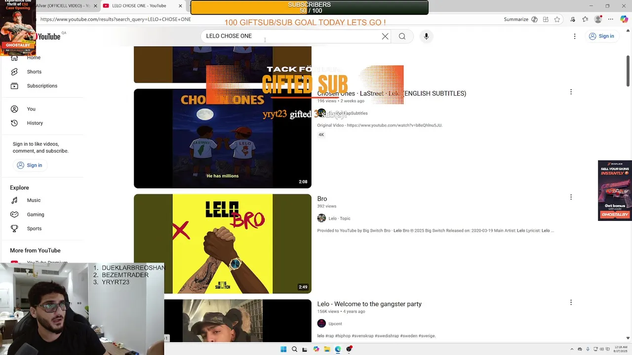The width and height of the screenshot is (632, 355).
Task: Open Chosen Ones (ENGLISH SUBTITLES) video title
Action: point(392,94)
